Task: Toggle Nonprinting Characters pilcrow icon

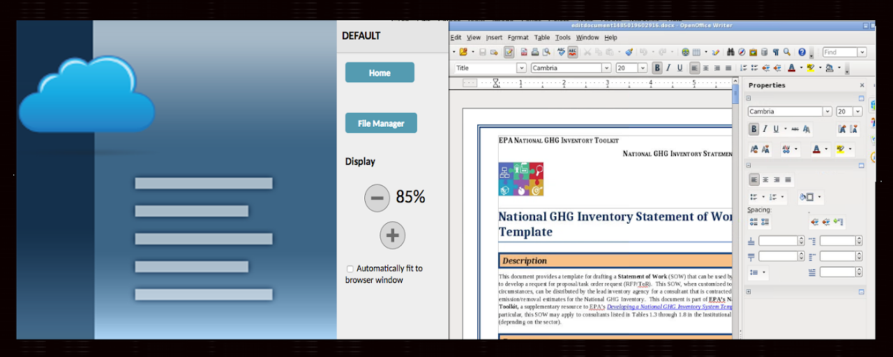Action: [x=776, y=52]
